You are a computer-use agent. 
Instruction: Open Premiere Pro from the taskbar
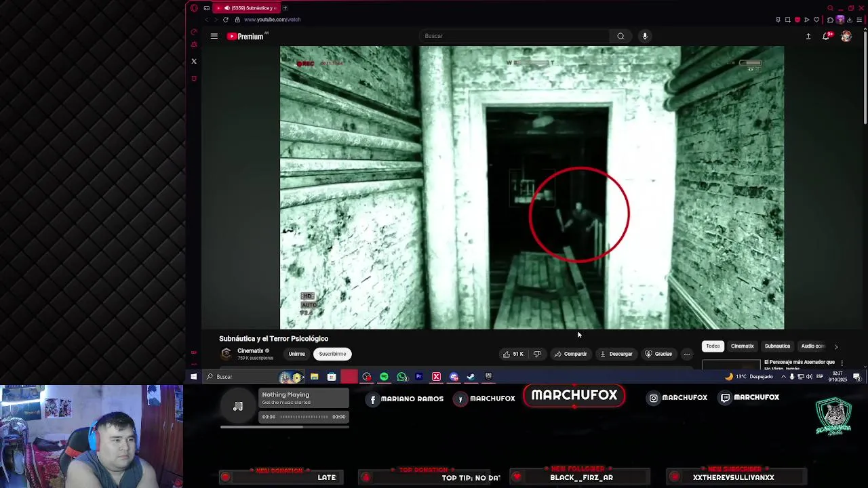(x=419, y=377)
